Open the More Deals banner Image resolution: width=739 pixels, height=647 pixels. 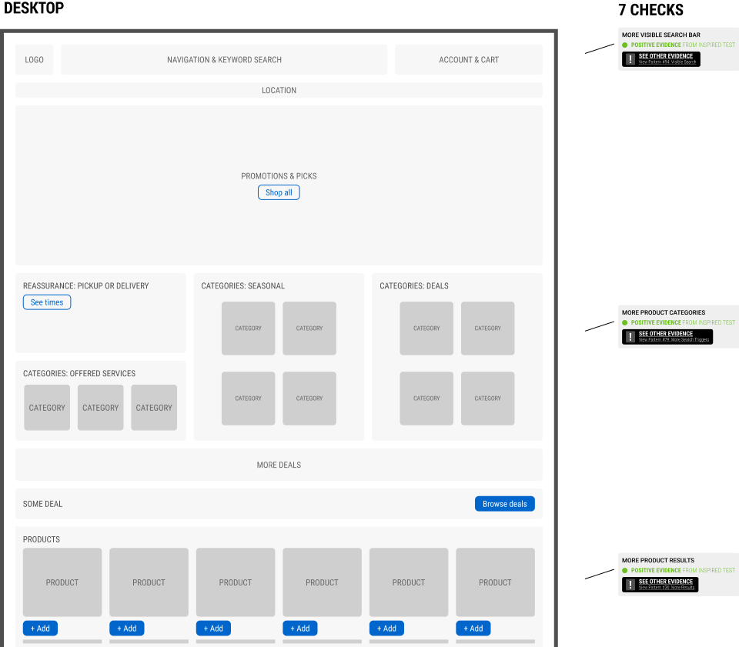[279, 465]
